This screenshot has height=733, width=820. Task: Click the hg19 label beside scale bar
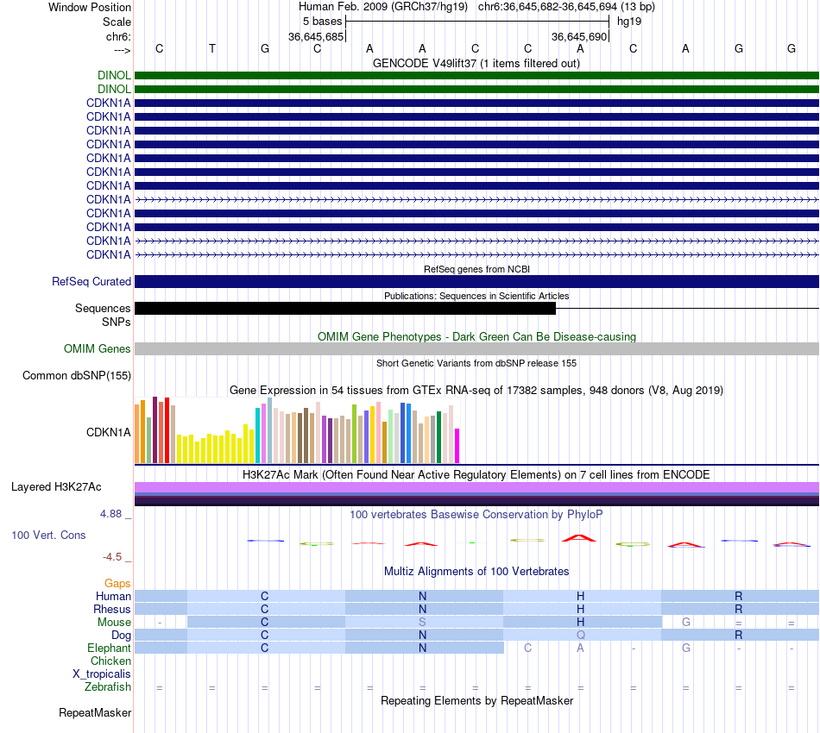[629, 22]
